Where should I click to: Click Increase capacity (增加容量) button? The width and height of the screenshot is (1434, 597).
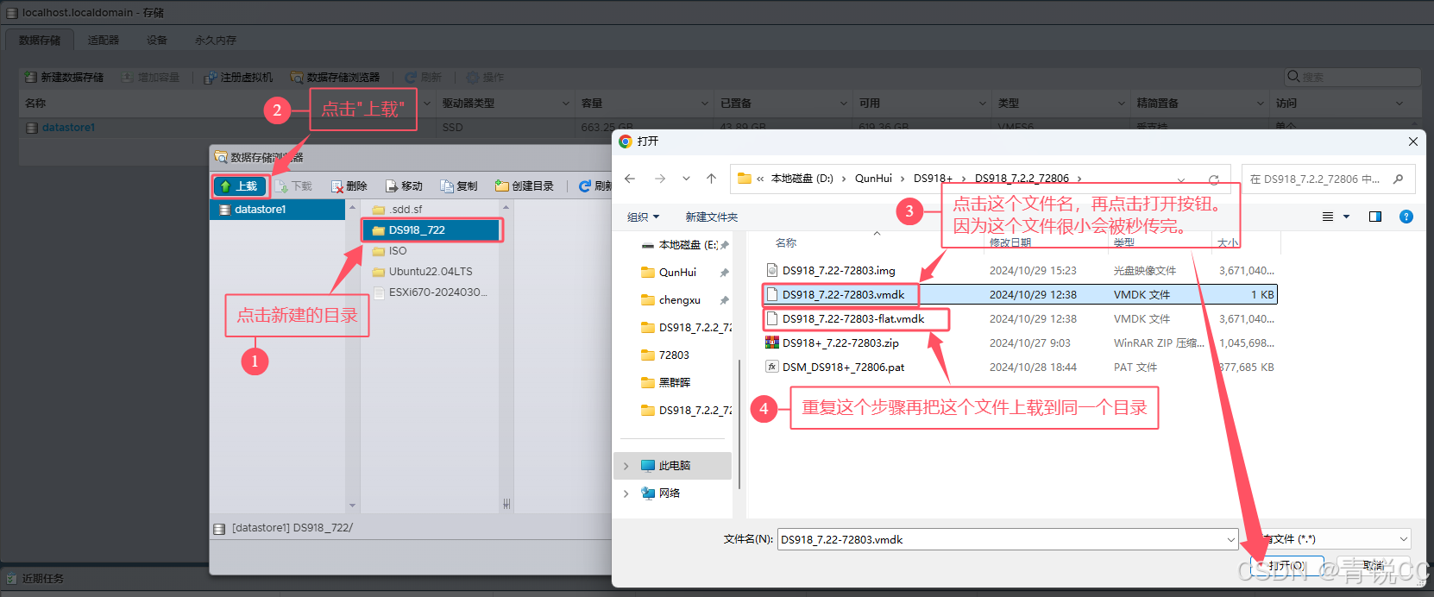[150, 78]
